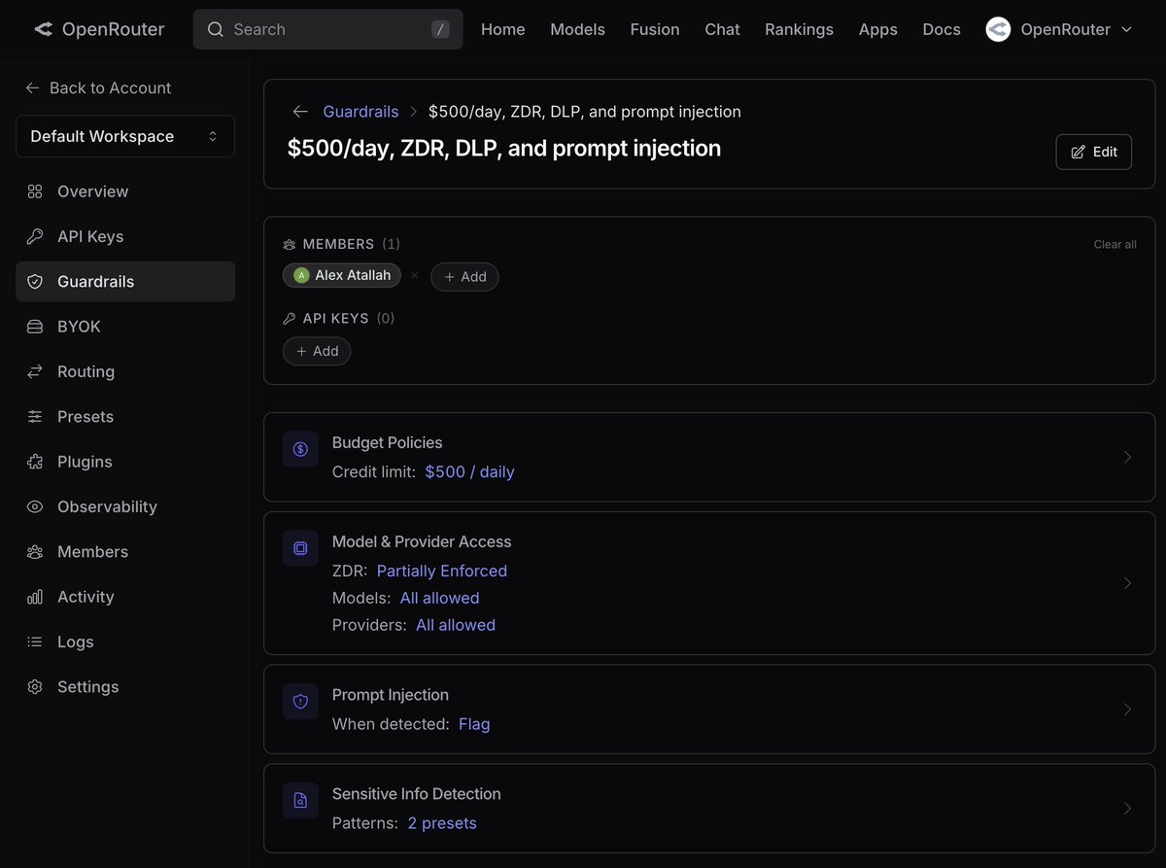Open Fusion in top navigation

click(x=655, y=29)
